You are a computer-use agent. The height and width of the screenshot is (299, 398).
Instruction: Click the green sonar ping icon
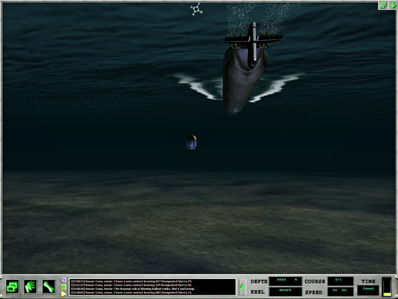click(x=31, y=287)
